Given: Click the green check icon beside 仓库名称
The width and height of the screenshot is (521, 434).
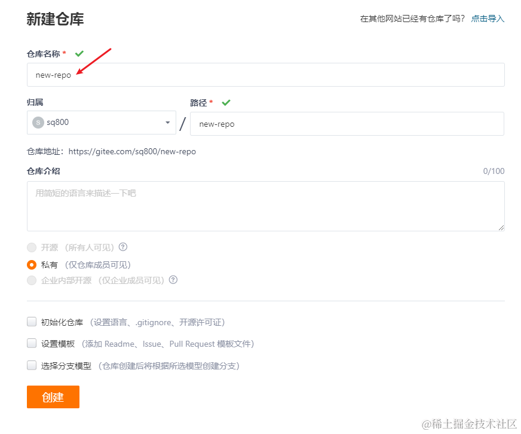Looking at the screenshot, I should [x=79, y=54].
